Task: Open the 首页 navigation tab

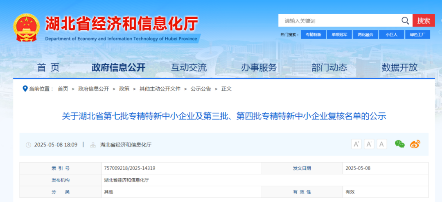Action: (x=48, y=67)
